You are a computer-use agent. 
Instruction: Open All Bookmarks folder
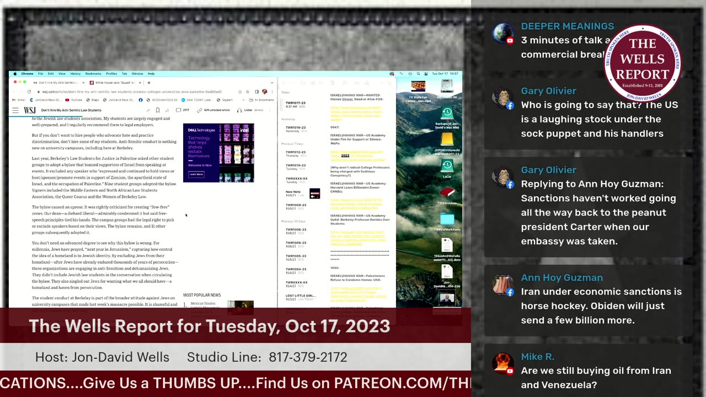(261, 100)
